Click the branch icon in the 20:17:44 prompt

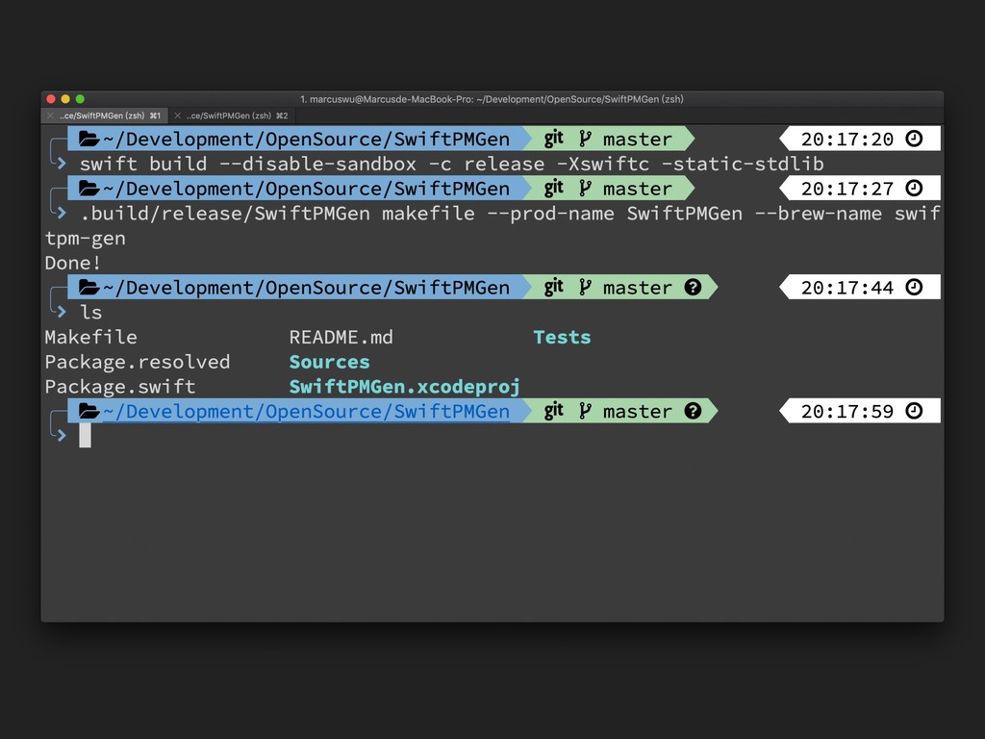click(585, 287)
